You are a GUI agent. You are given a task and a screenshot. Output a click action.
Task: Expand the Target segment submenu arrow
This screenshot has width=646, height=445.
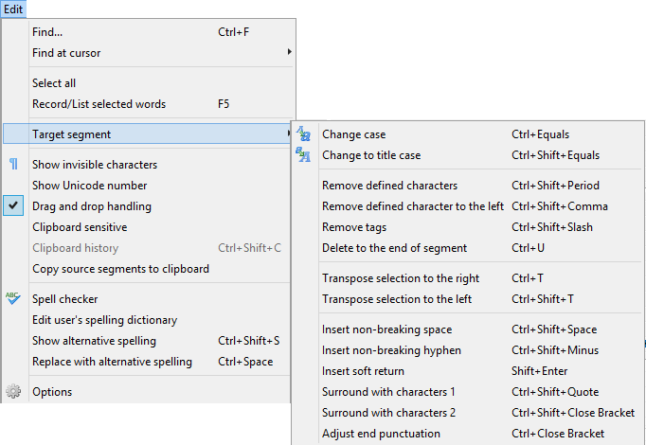289,134
